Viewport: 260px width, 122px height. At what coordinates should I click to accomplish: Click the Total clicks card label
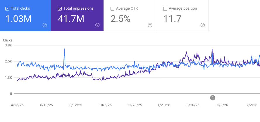pos(20,8)
